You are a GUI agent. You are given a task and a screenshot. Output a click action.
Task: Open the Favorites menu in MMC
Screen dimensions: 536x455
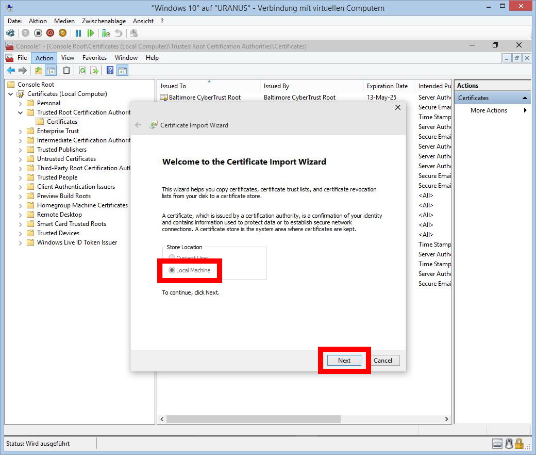pos(94,58)
